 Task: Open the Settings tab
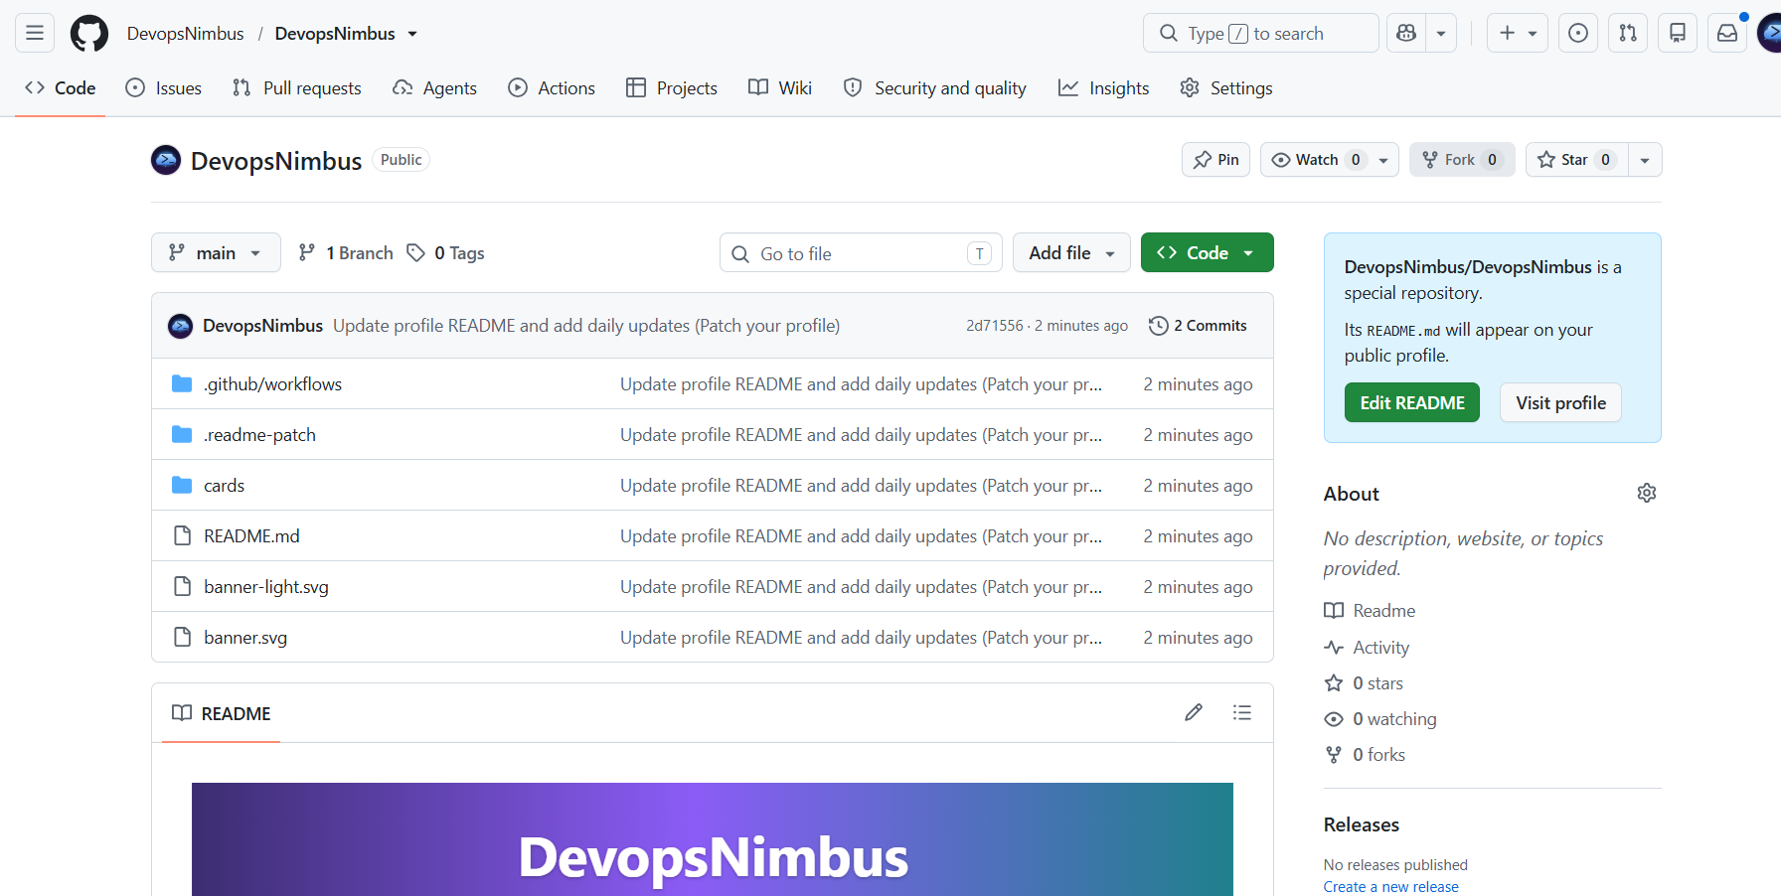(1225, 87)
